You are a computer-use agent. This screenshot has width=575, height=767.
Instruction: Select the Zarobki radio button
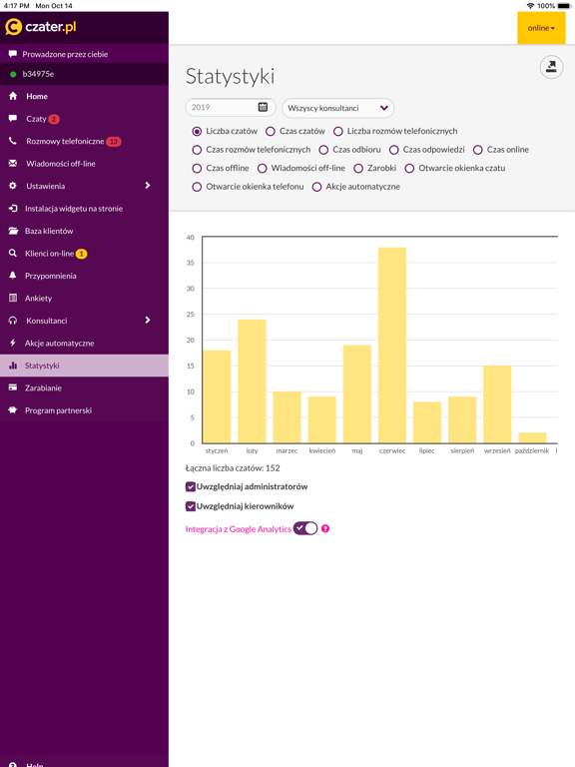point(358,168)
